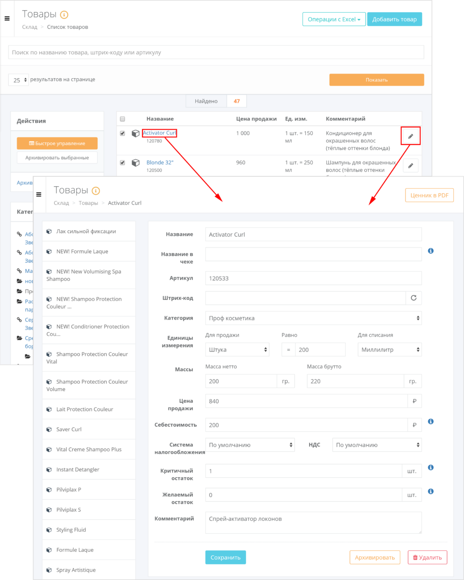Focus the Комментарий text area
The image size is (464, 580).
[314, 523]
